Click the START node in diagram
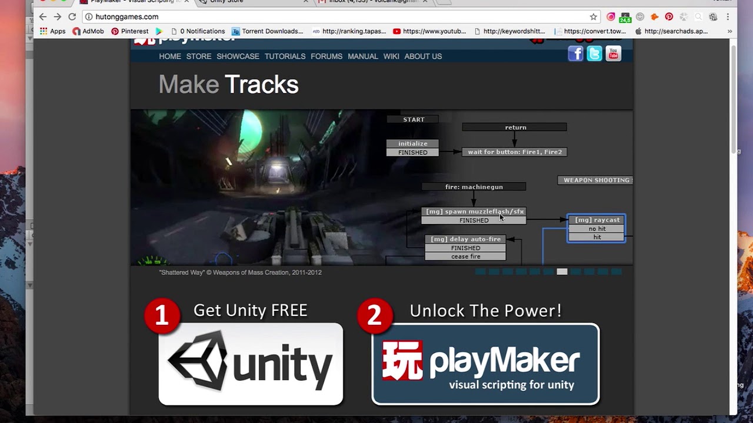 [414, 119]
